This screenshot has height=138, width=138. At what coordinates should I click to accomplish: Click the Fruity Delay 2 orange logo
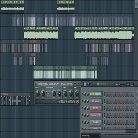coord(78,102)
